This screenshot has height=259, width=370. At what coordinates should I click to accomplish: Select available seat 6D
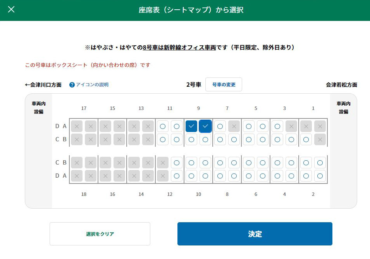pos(249,176)
